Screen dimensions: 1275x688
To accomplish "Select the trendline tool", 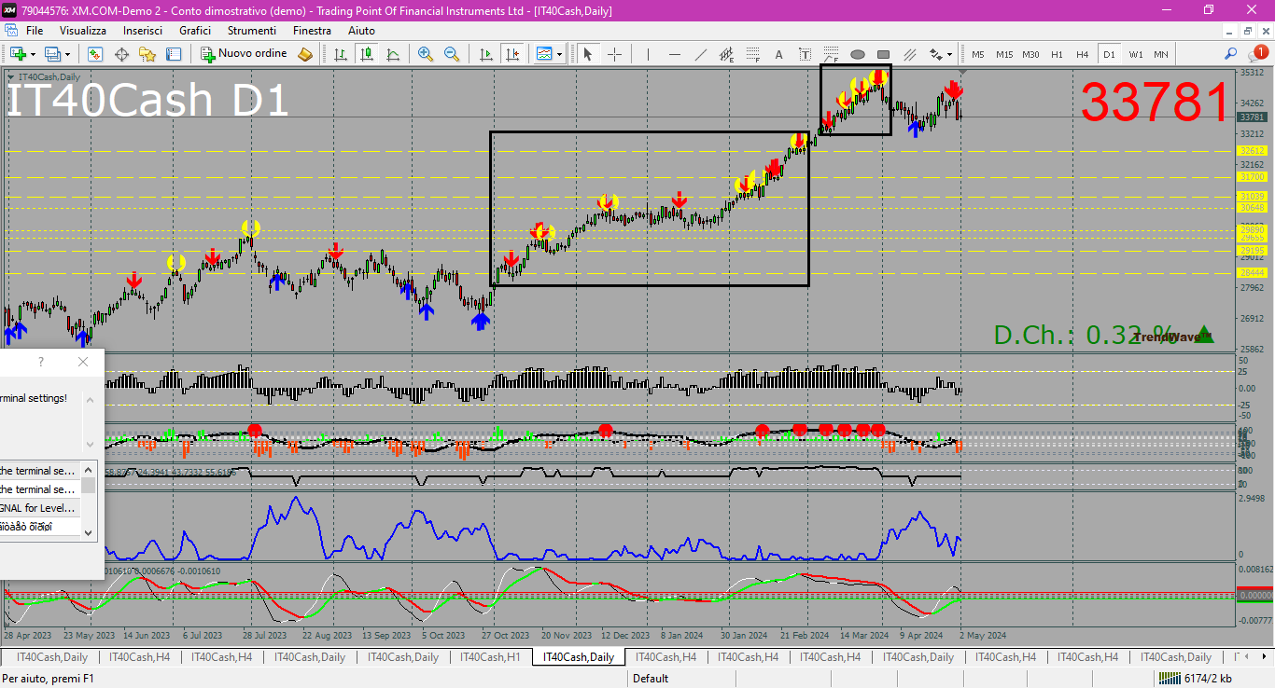I will [701, 54].
